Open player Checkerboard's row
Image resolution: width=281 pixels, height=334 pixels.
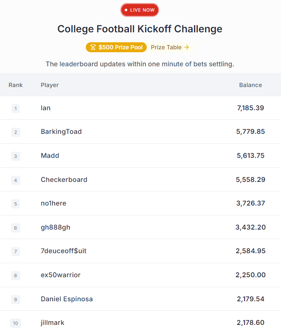[140, 179]
